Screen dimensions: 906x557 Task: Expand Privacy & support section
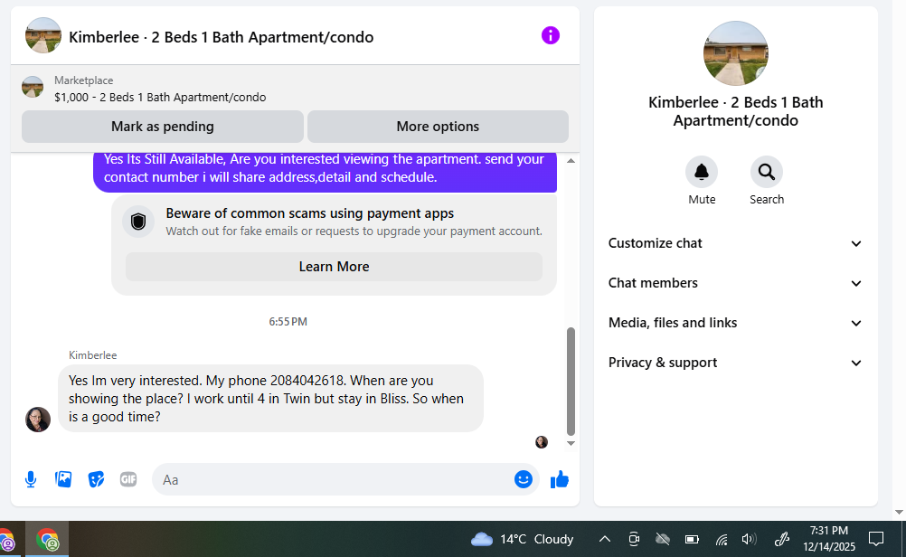coord(735,363)
